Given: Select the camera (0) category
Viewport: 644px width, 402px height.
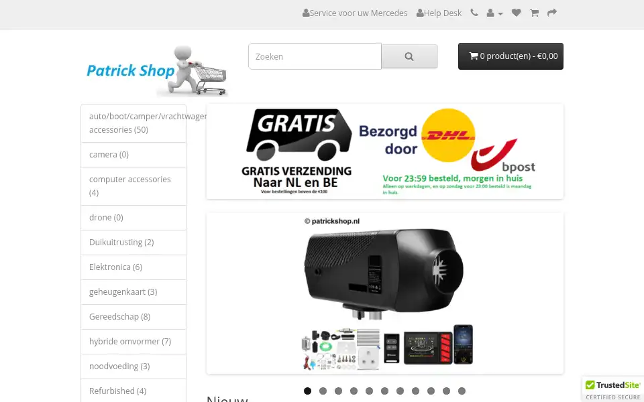Looking at the screenshot, I should [133, 155].
